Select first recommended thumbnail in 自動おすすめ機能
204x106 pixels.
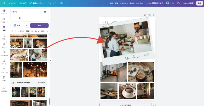click(16, 92)
